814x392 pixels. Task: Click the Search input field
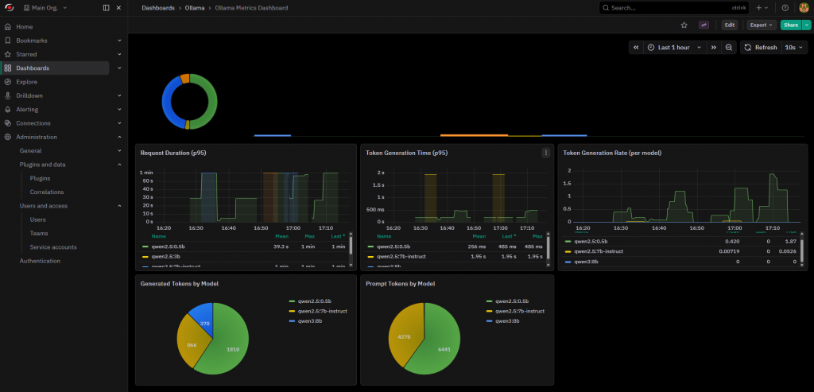click(x=668, y=8)
